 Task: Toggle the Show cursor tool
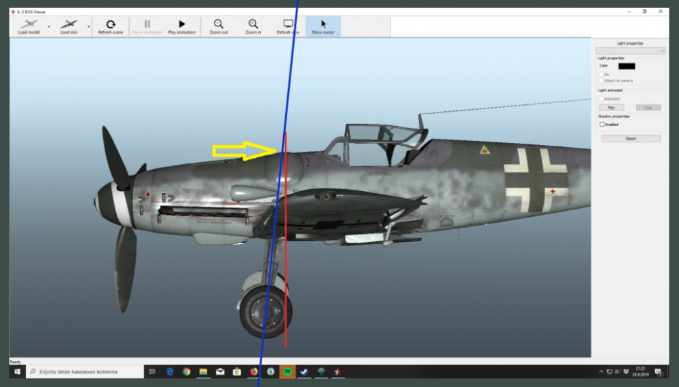[x=323, y=26]
